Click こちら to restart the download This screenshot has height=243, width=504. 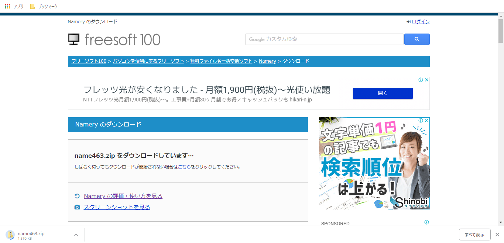tap(184, 167)
